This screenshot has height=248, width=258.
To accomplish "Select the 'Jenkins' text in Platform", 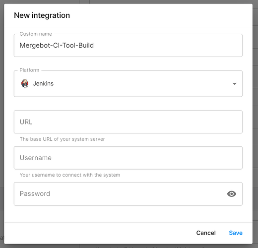I will click(43, 83).
